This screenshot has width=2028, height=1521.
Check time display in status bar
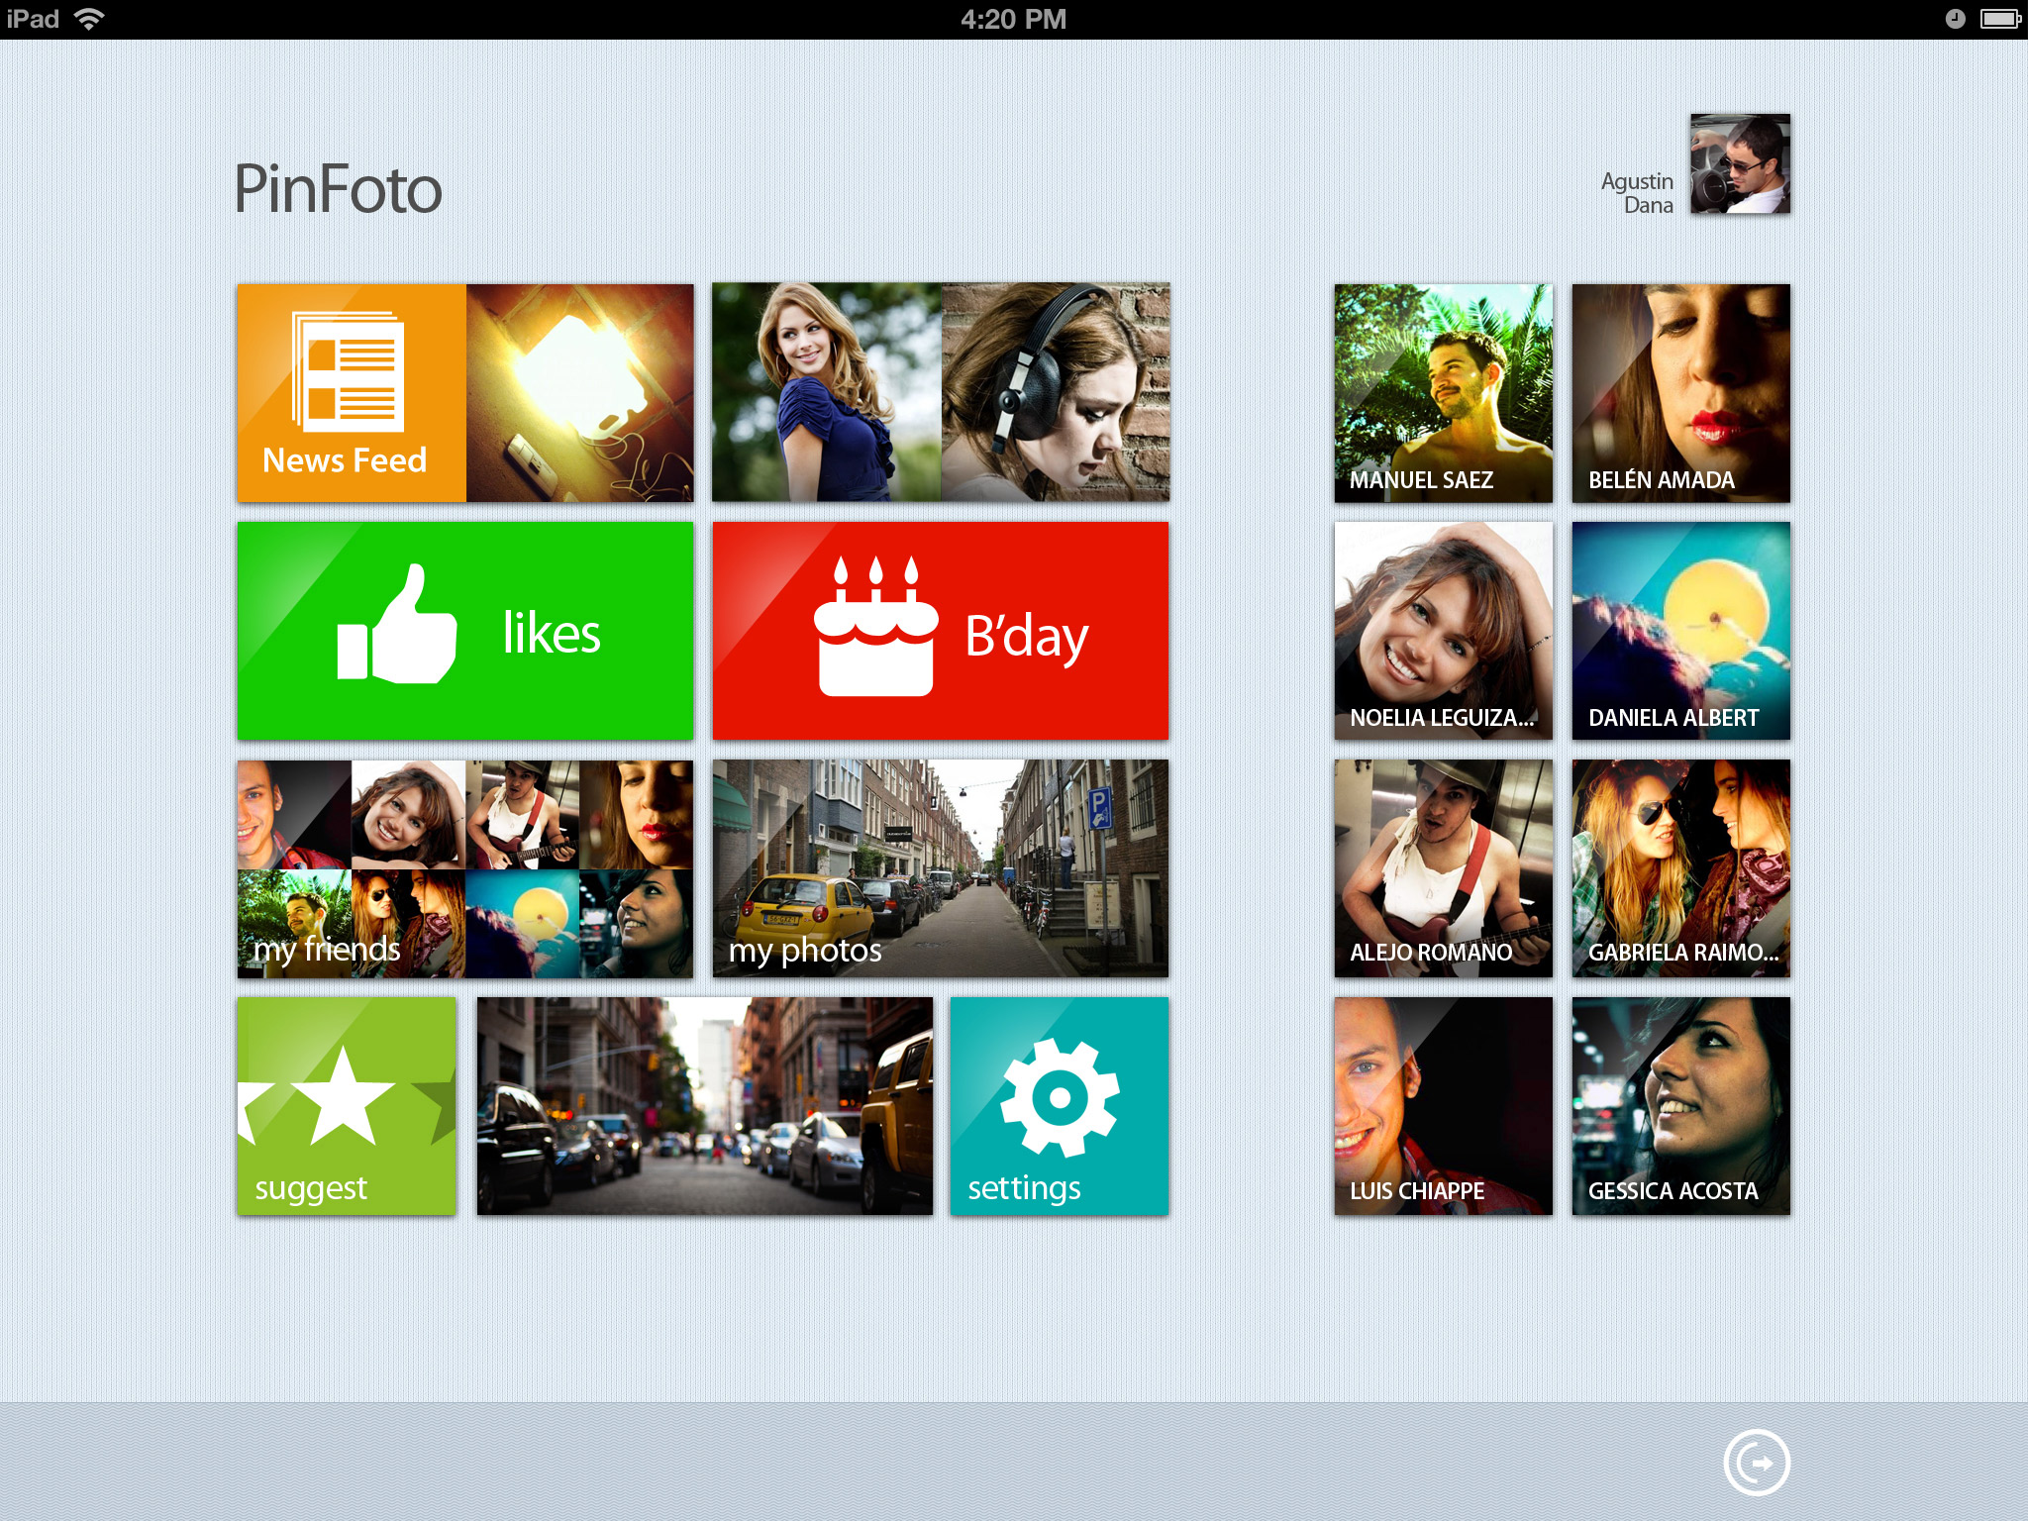click(x=1014, y=19)
